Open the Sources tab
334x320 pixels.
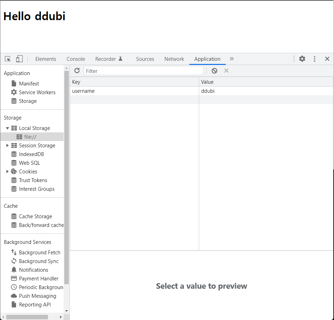coord(145,59)
